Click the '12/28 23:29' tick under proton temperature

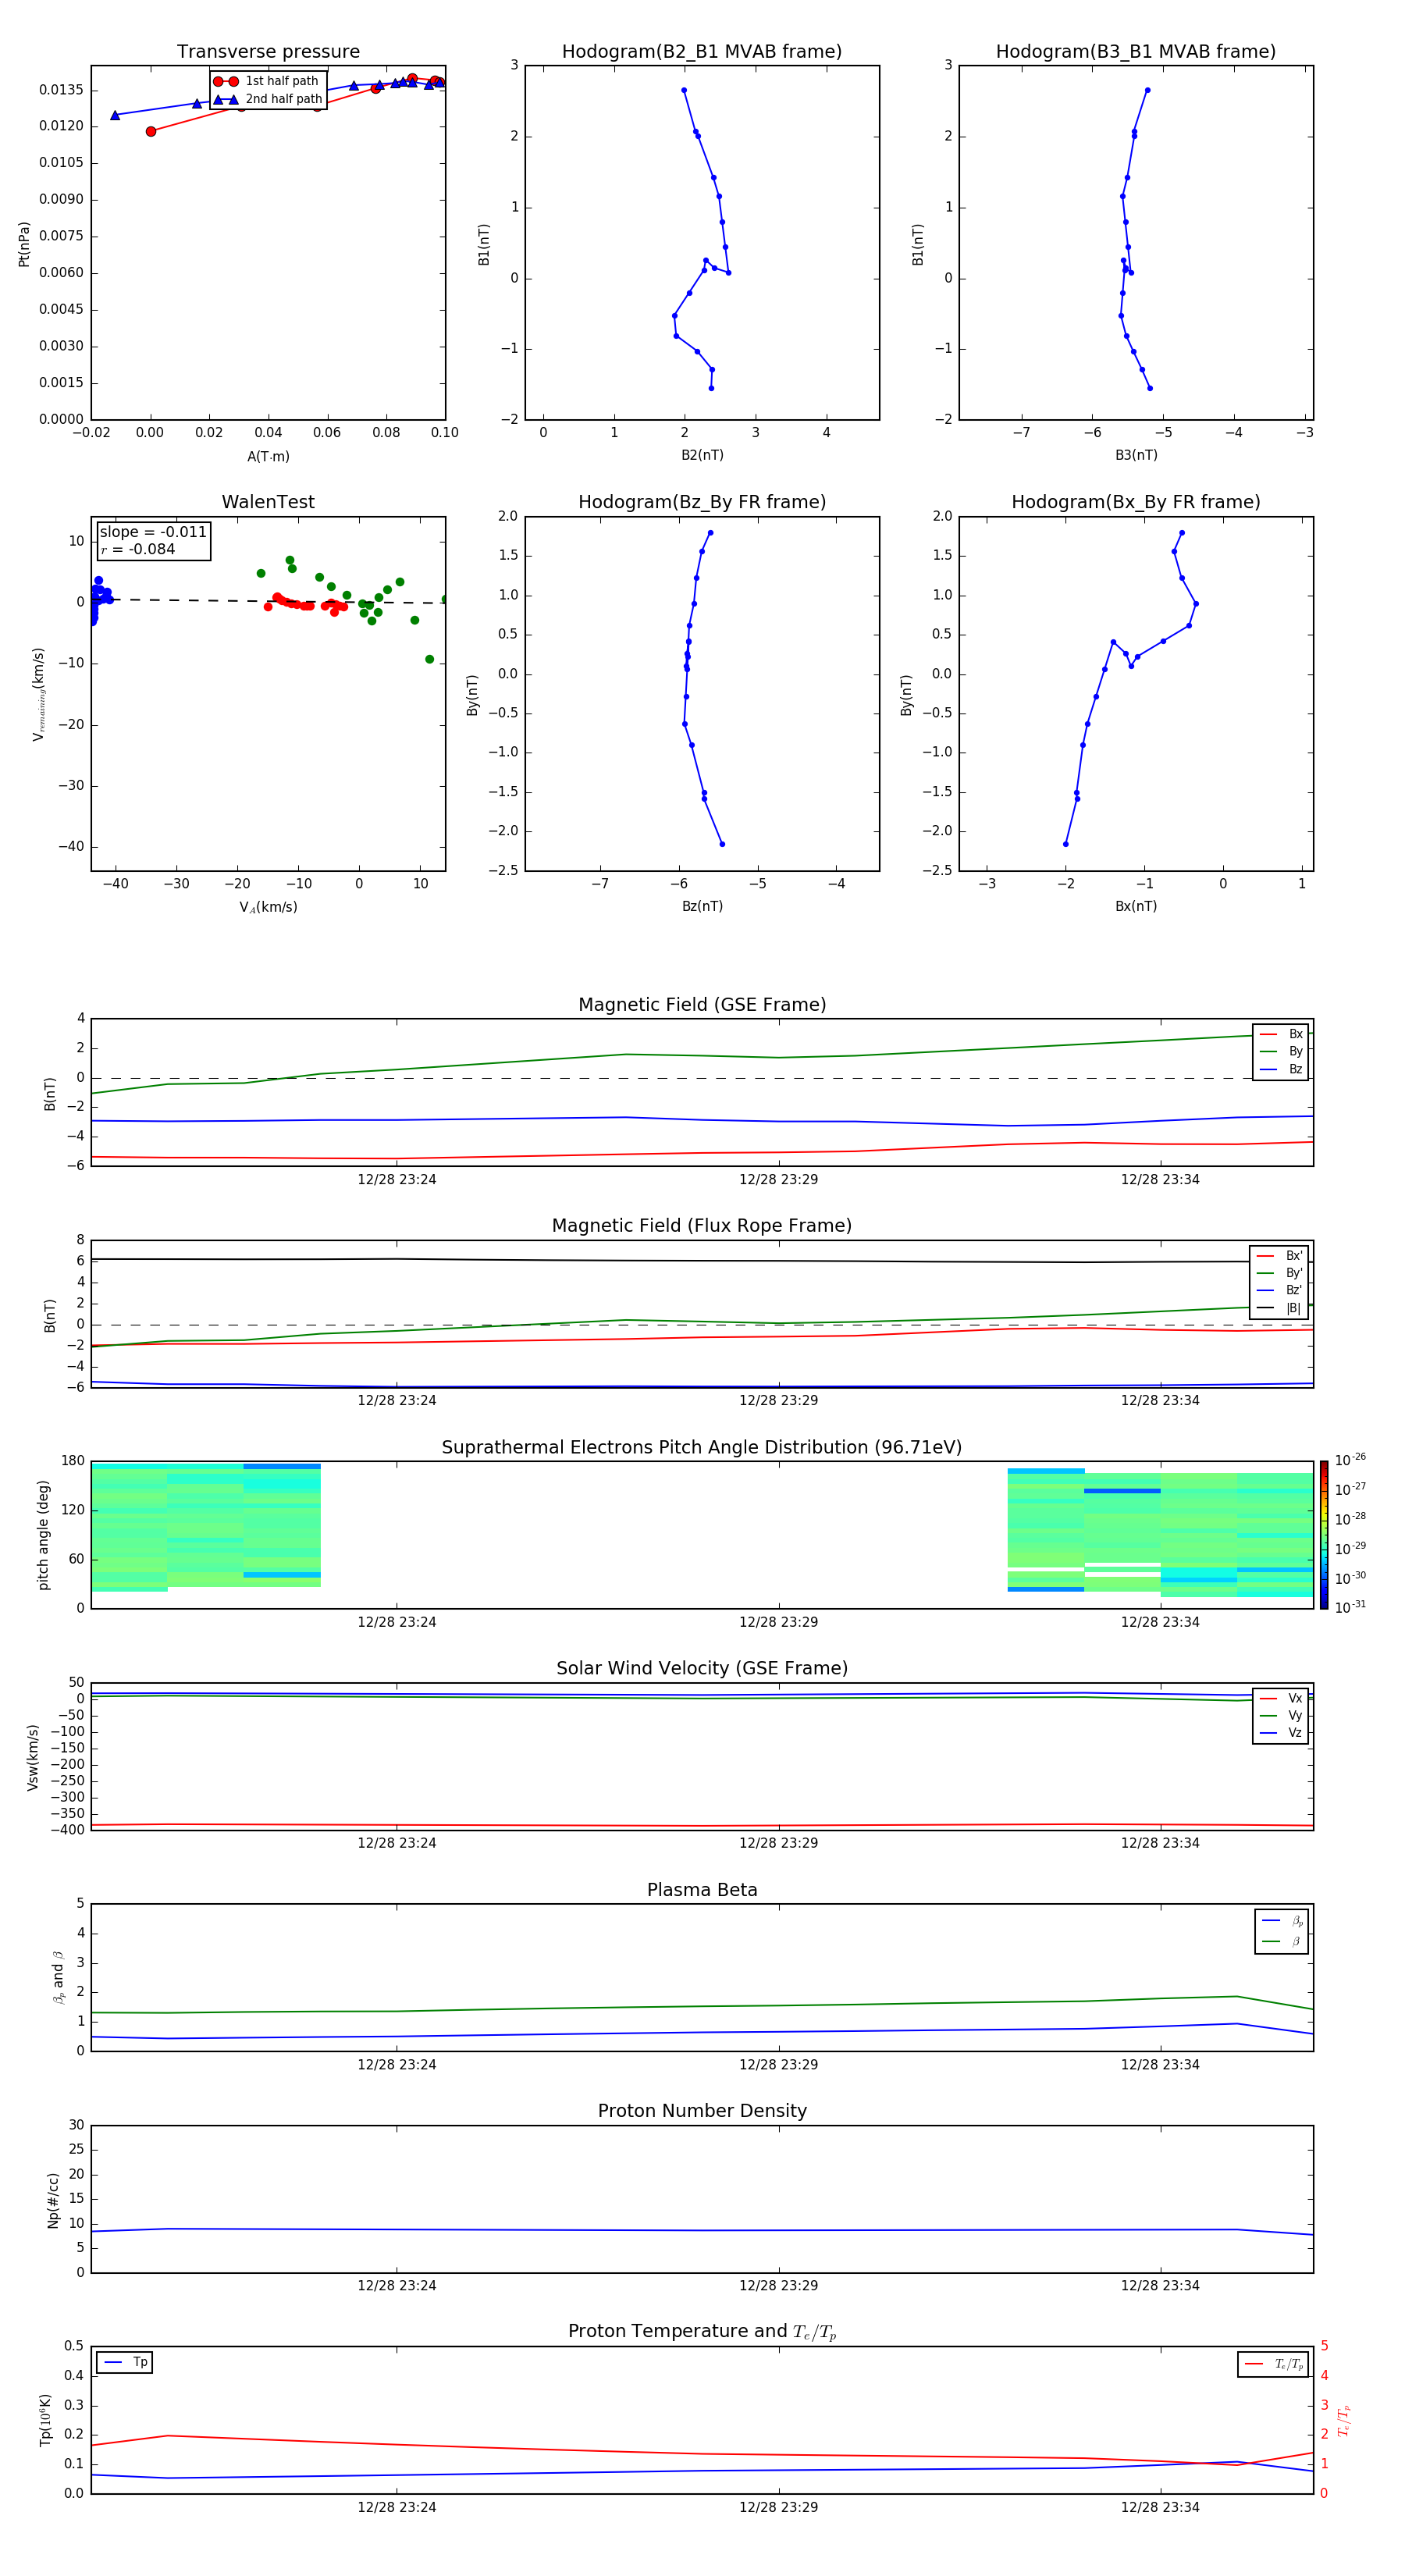(779, 2508)
